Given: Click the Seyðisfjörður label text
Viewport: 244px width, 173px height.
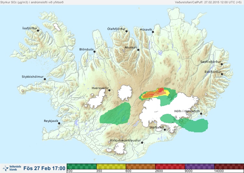Looking at the screenshot, I should click(210, 62).
